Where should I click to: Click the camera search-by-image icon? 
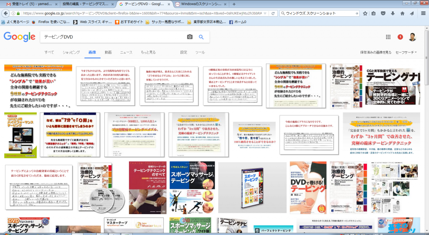click(190, 37)
